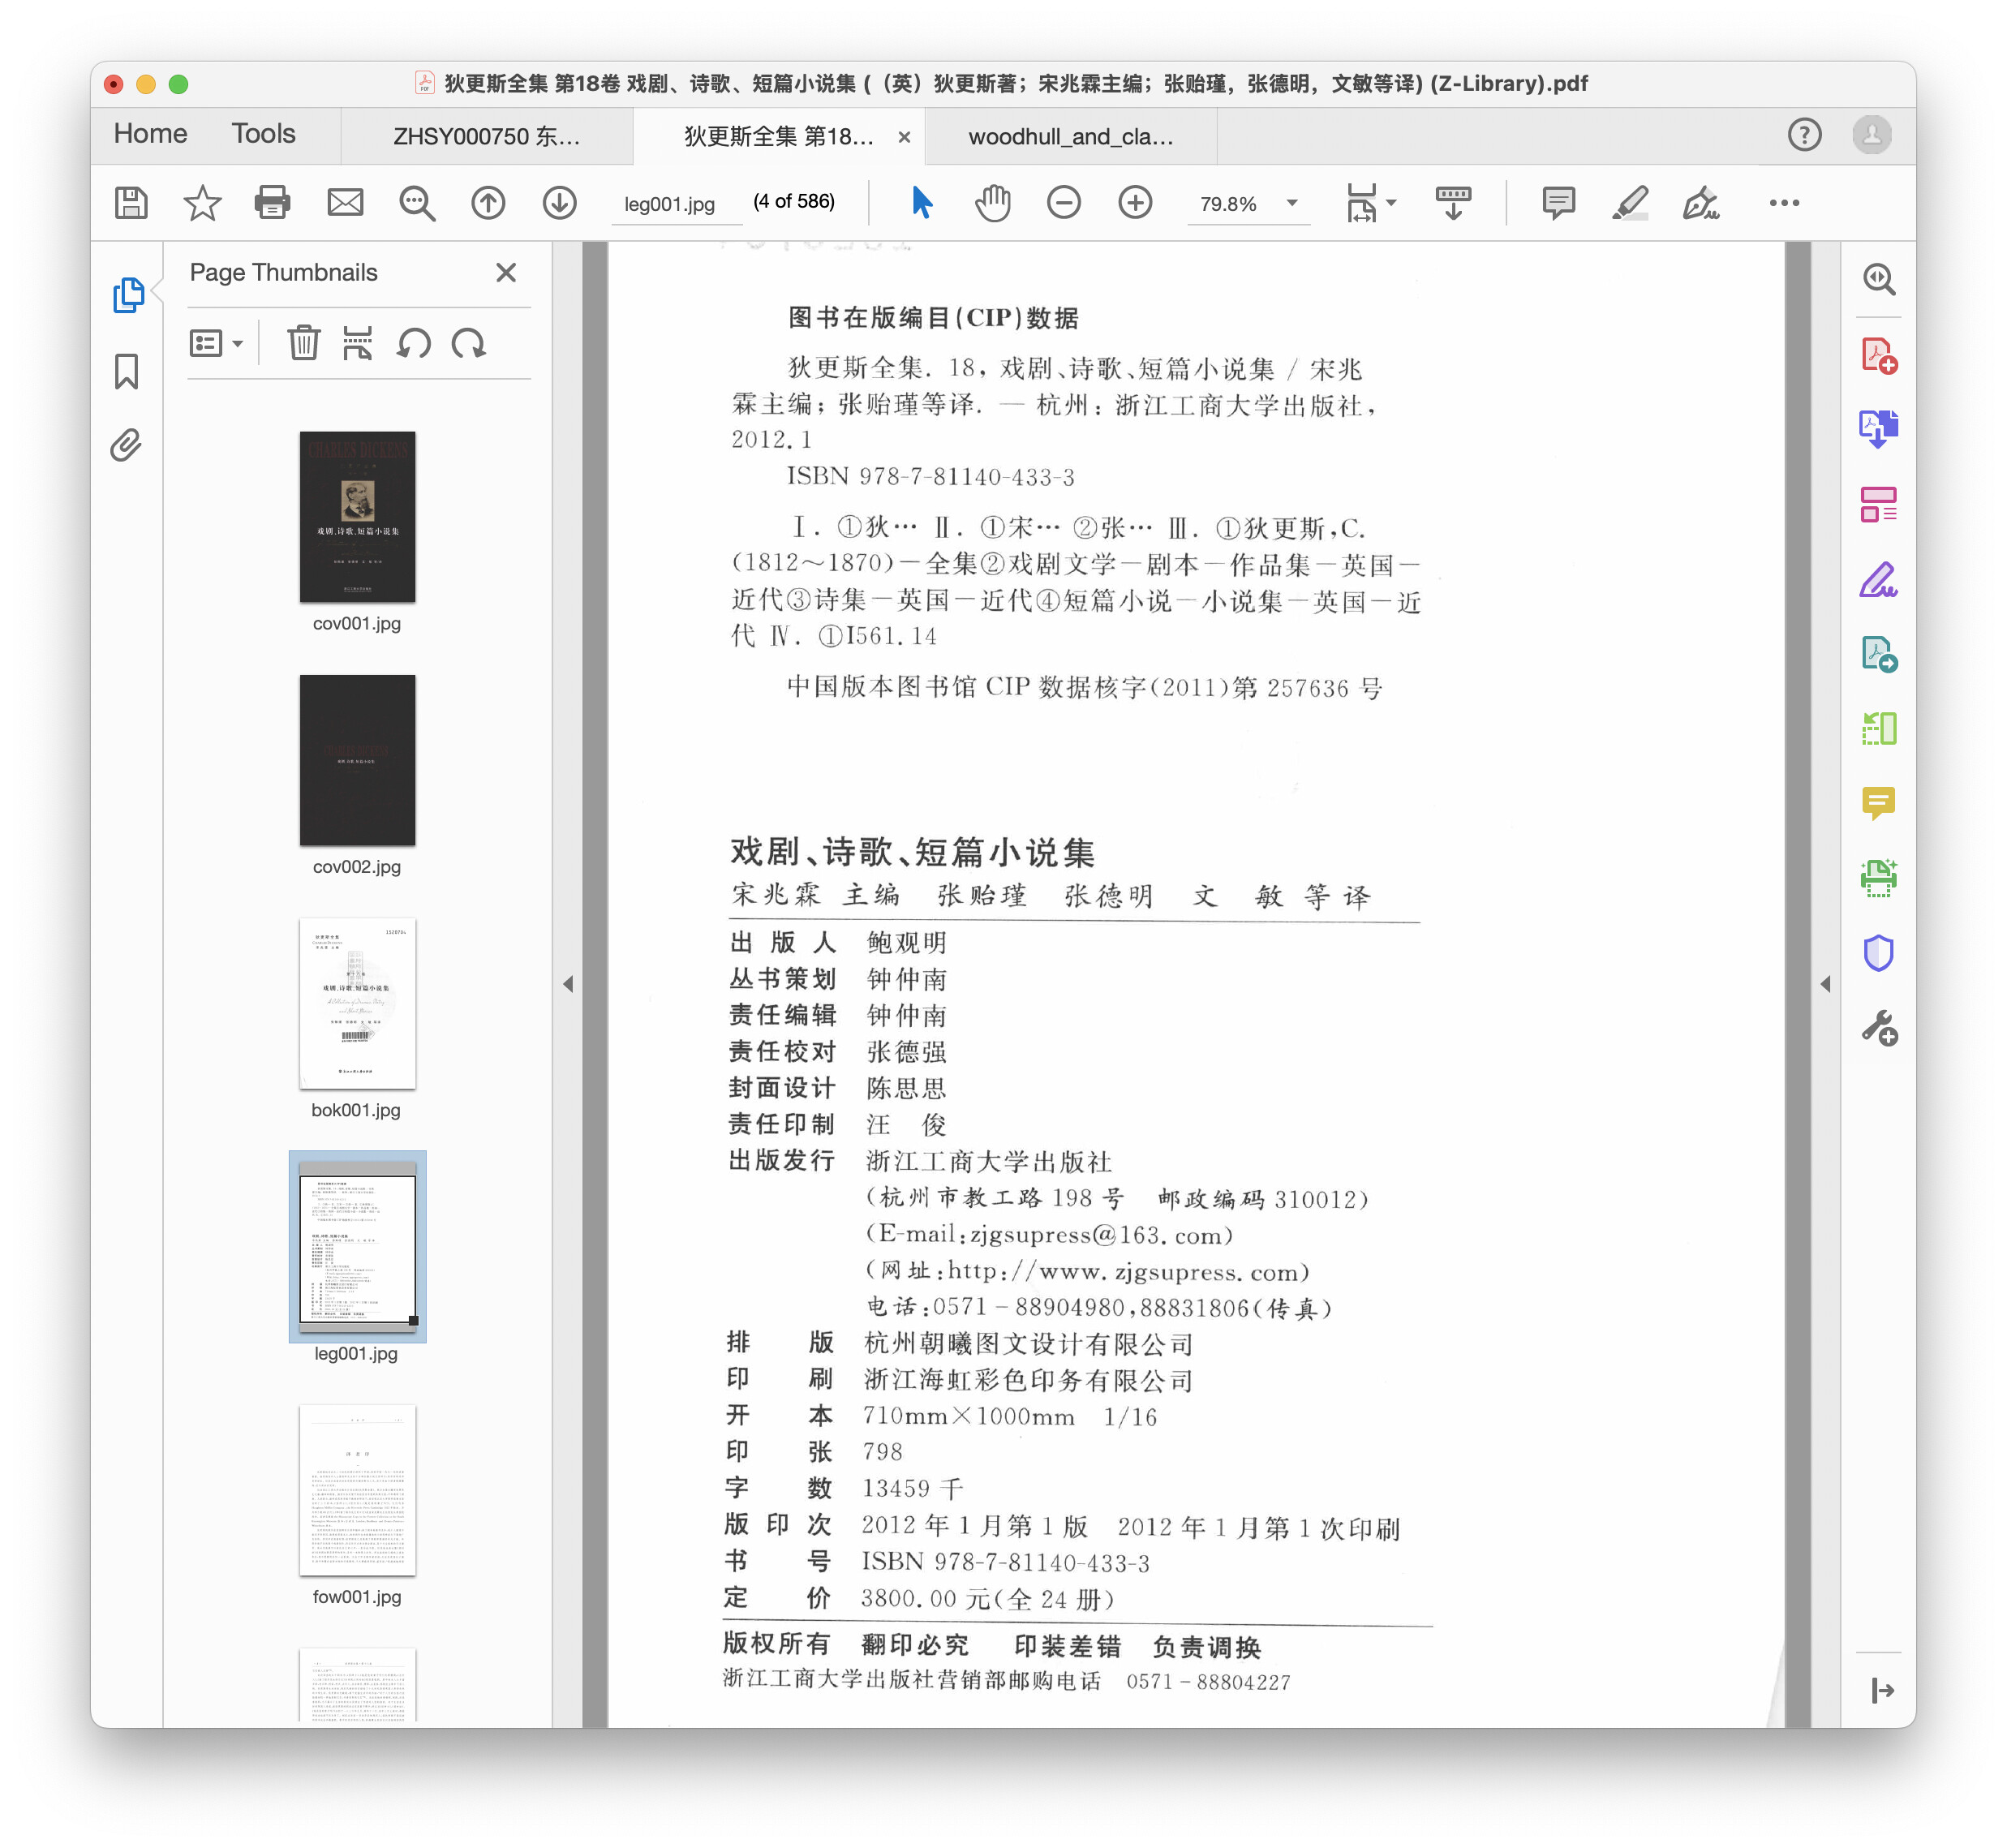Toggle the Page Thumbnails panel icon
Image resolution: width=2007 pixels, height=1848 pixels.
127,295
